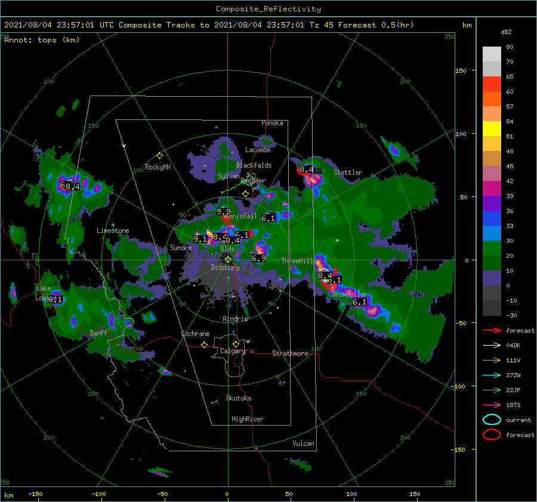Click the red 'forecast' ellipse legend symbol
Image resolution: width=537 pixels, height=502 pixels.
click(x=492, y=435)
